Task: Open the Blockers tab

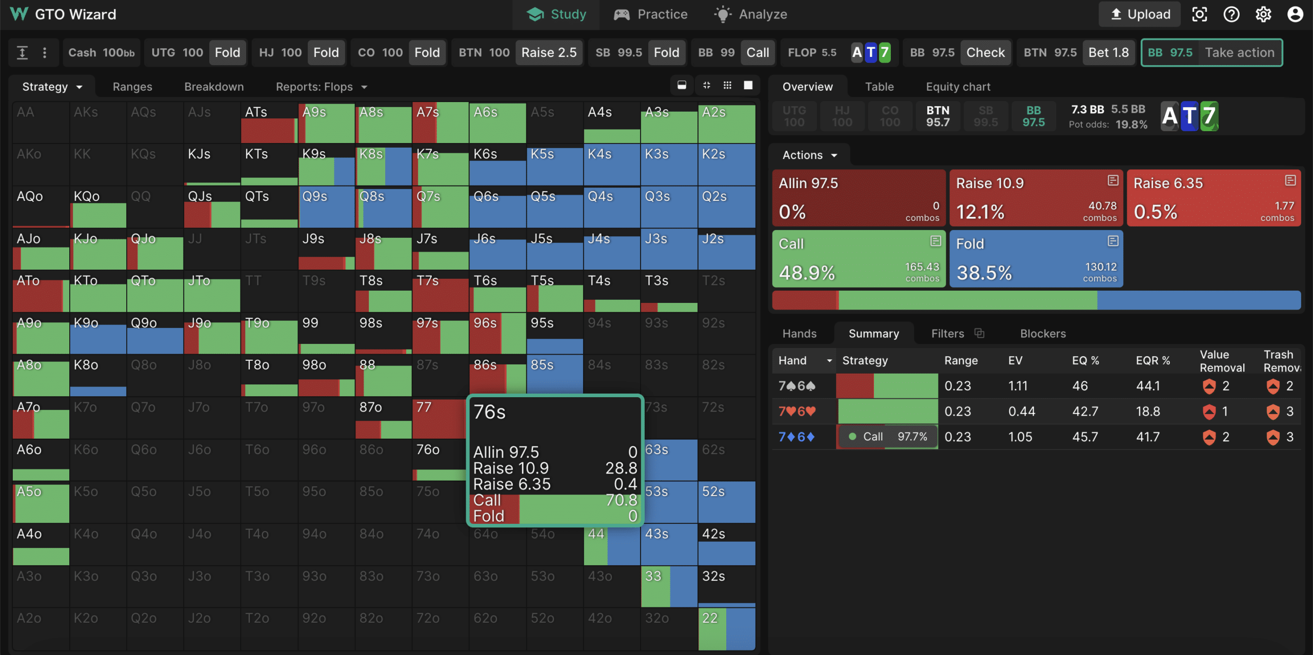Action: click(1042, 334)
